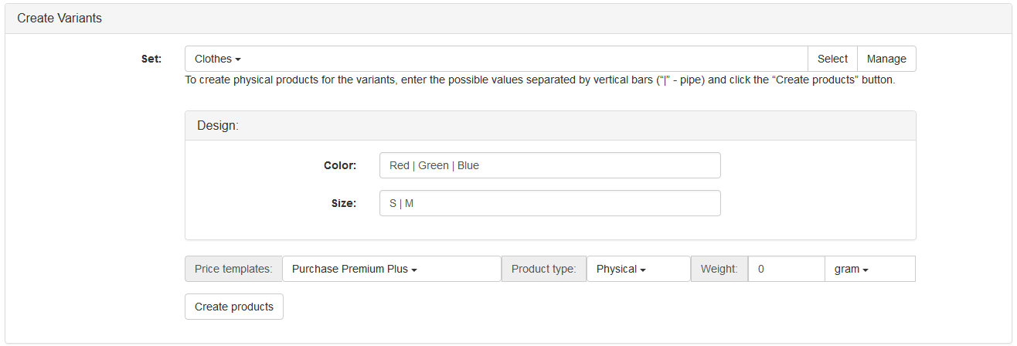
Task: Open the Physical product type dropdown
Action: [638, 269]
